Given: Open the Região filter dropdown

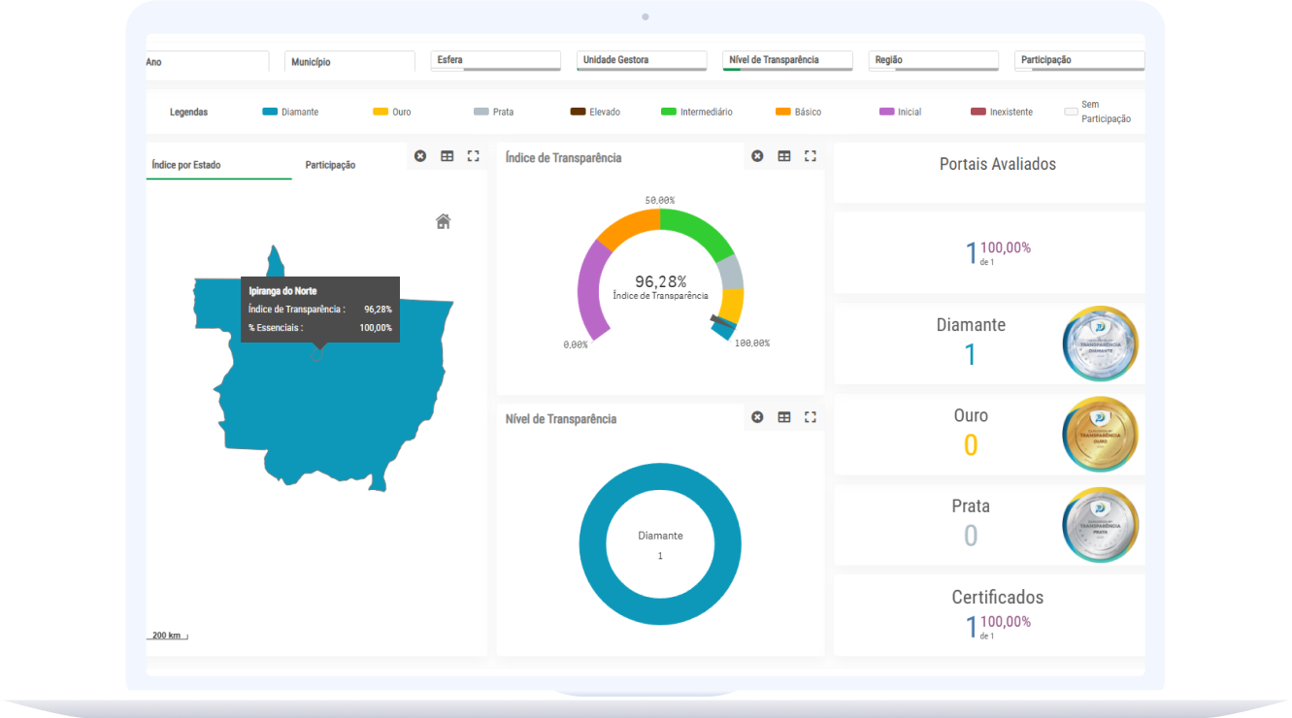Looking at the screenshot, I should pyautogui.click(x=933, y=60).
